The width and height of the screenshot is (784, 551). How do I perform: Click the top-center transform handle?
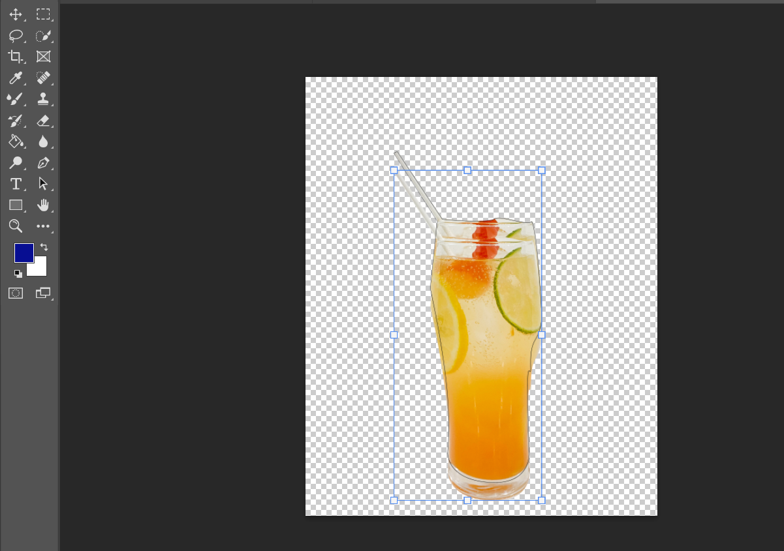click(467, 170)
